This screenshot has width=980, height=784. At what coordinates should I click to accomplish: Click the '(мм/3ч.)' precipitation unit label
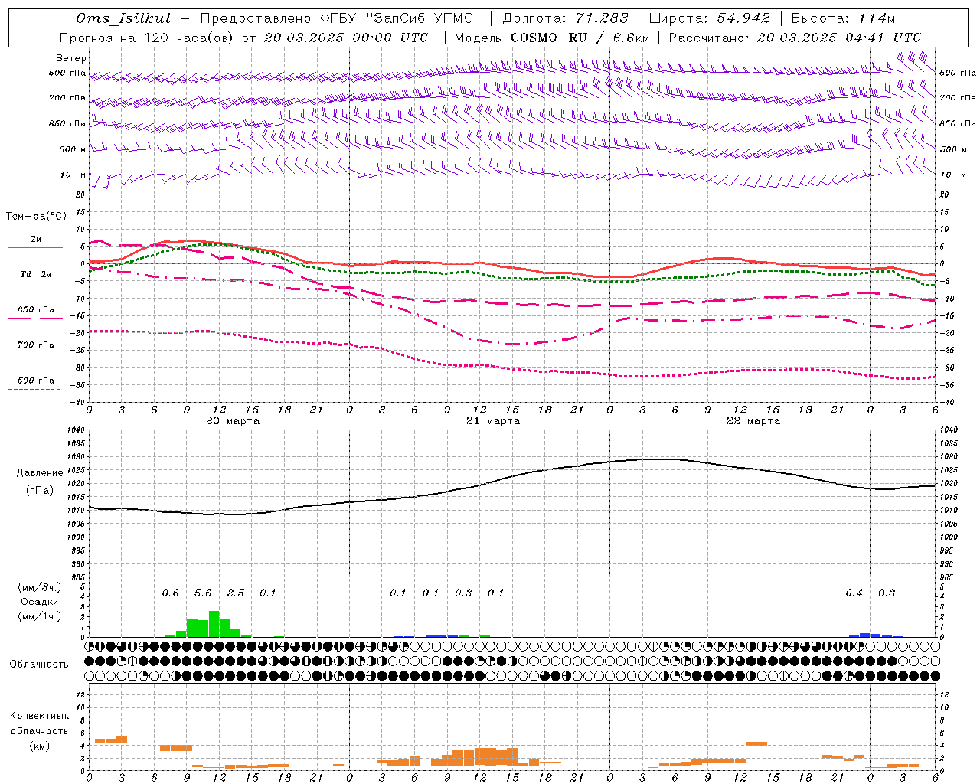(40, 588)
